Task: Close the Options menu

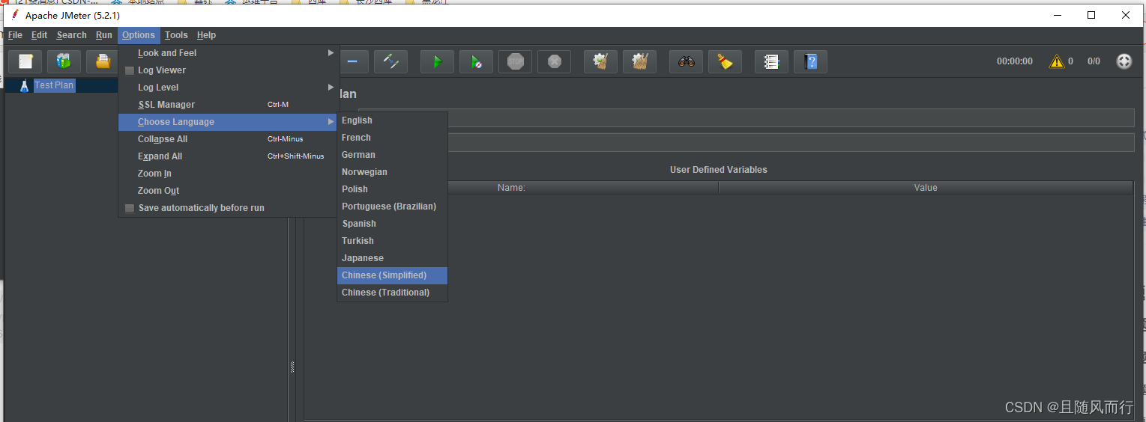Action: 139,35
